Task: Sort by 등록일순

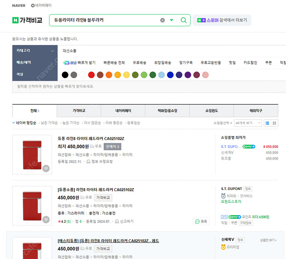Action: (133, 123)
